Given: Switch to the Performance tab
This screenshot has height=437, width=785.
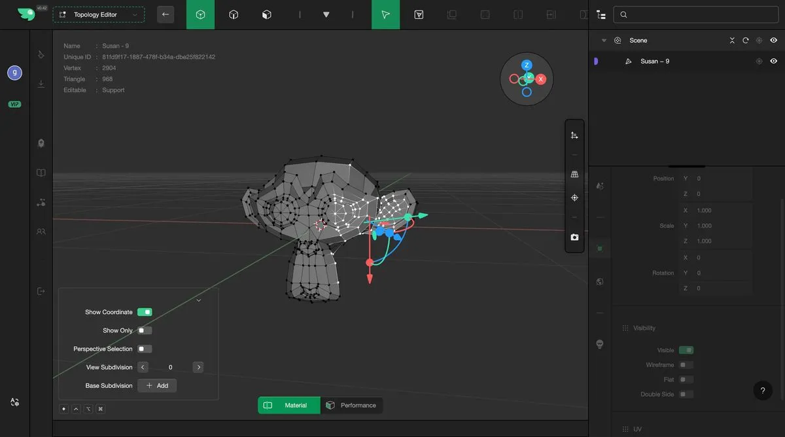Looking at the screenshot, I should (x=351, y=406).
